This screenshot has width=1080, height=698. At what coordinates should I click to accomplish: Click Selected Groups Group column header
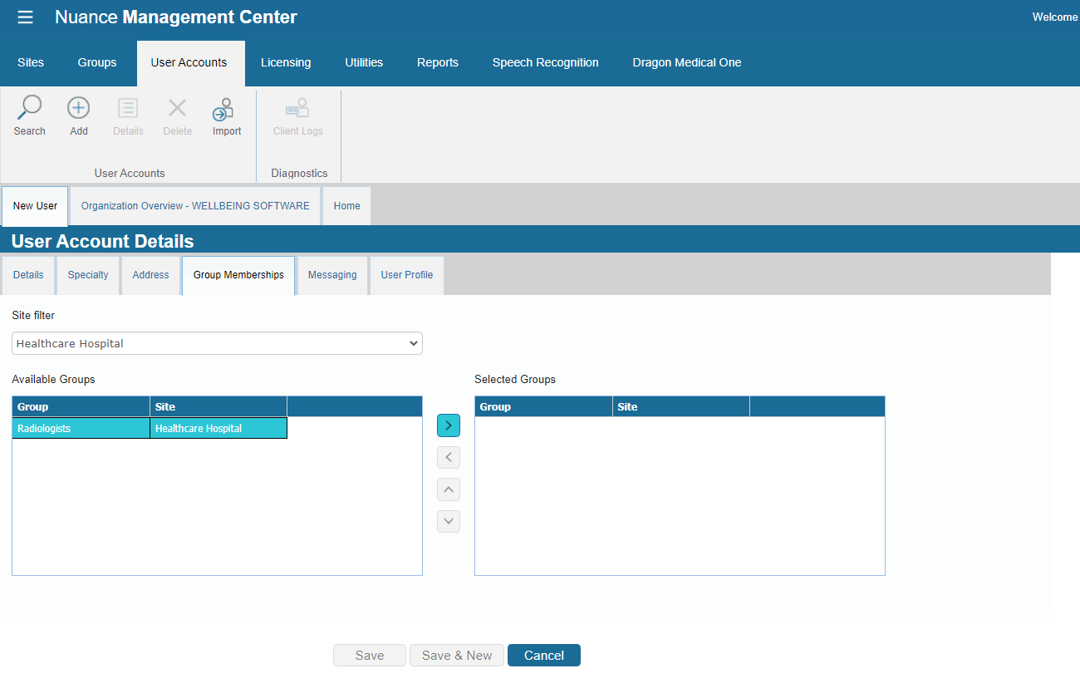(543, 406)
